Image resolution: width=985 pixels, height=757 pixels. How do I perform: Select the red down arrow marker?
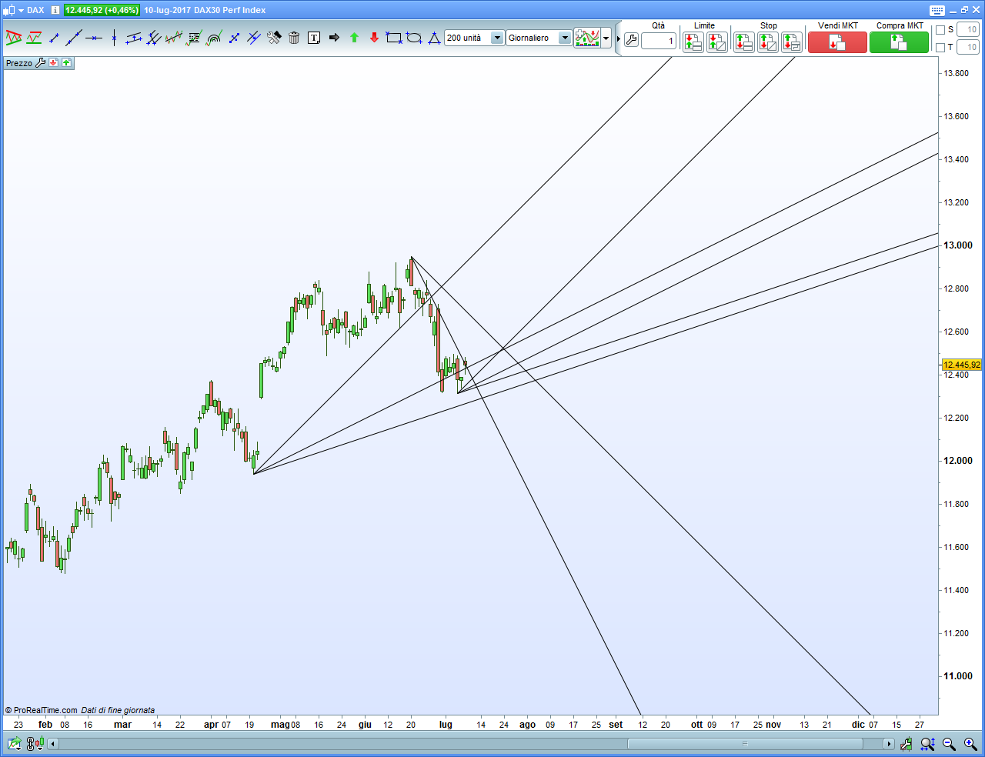(x=374, y=38)
